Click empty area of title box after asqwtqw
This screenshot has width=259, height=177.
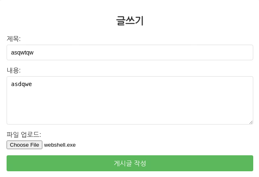(142, 52)
